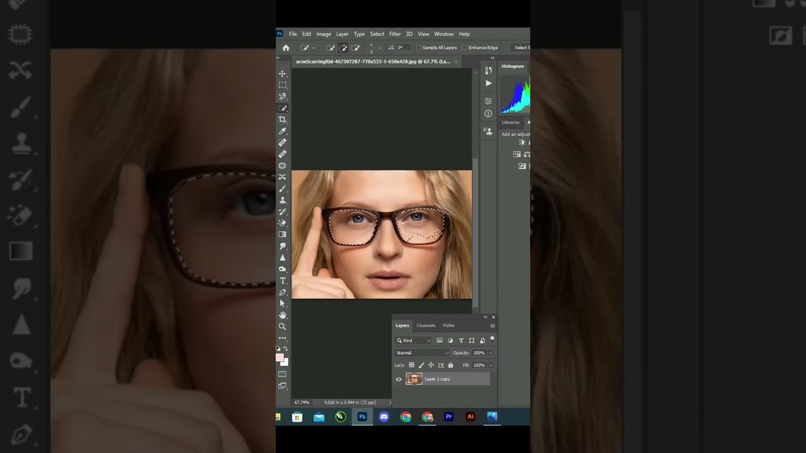The height and width of the screenshot is (453, 806).
Task: Toggle lock position
Action: [431, 365]
